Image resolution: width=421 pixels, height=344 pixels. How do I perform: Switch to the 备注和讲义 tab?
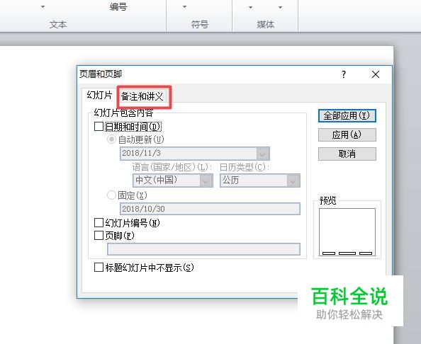click(142, 96)
